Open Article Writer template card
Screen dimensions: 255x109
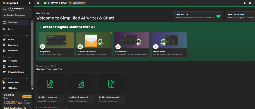coord(169,45)
